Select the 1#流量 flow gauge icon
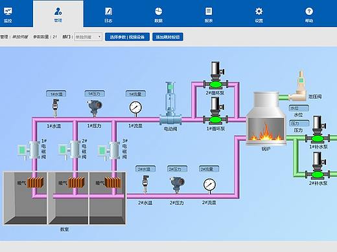The image size is (337, 252). (135, 109)
